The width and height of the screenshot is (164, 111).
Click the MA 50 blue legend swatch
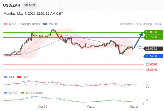click(45, 24)
